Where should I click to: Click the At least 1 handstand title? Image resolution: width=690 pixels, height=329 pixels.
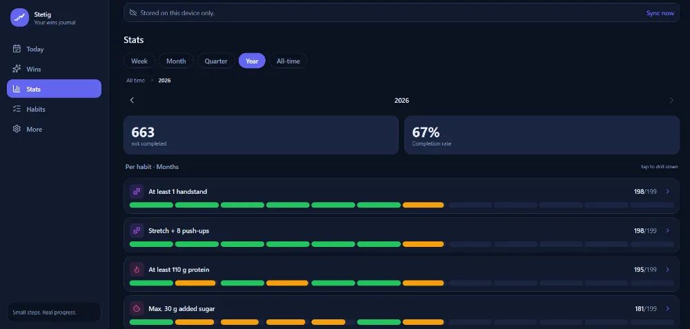pyautogui.click(x=178, y=192)
